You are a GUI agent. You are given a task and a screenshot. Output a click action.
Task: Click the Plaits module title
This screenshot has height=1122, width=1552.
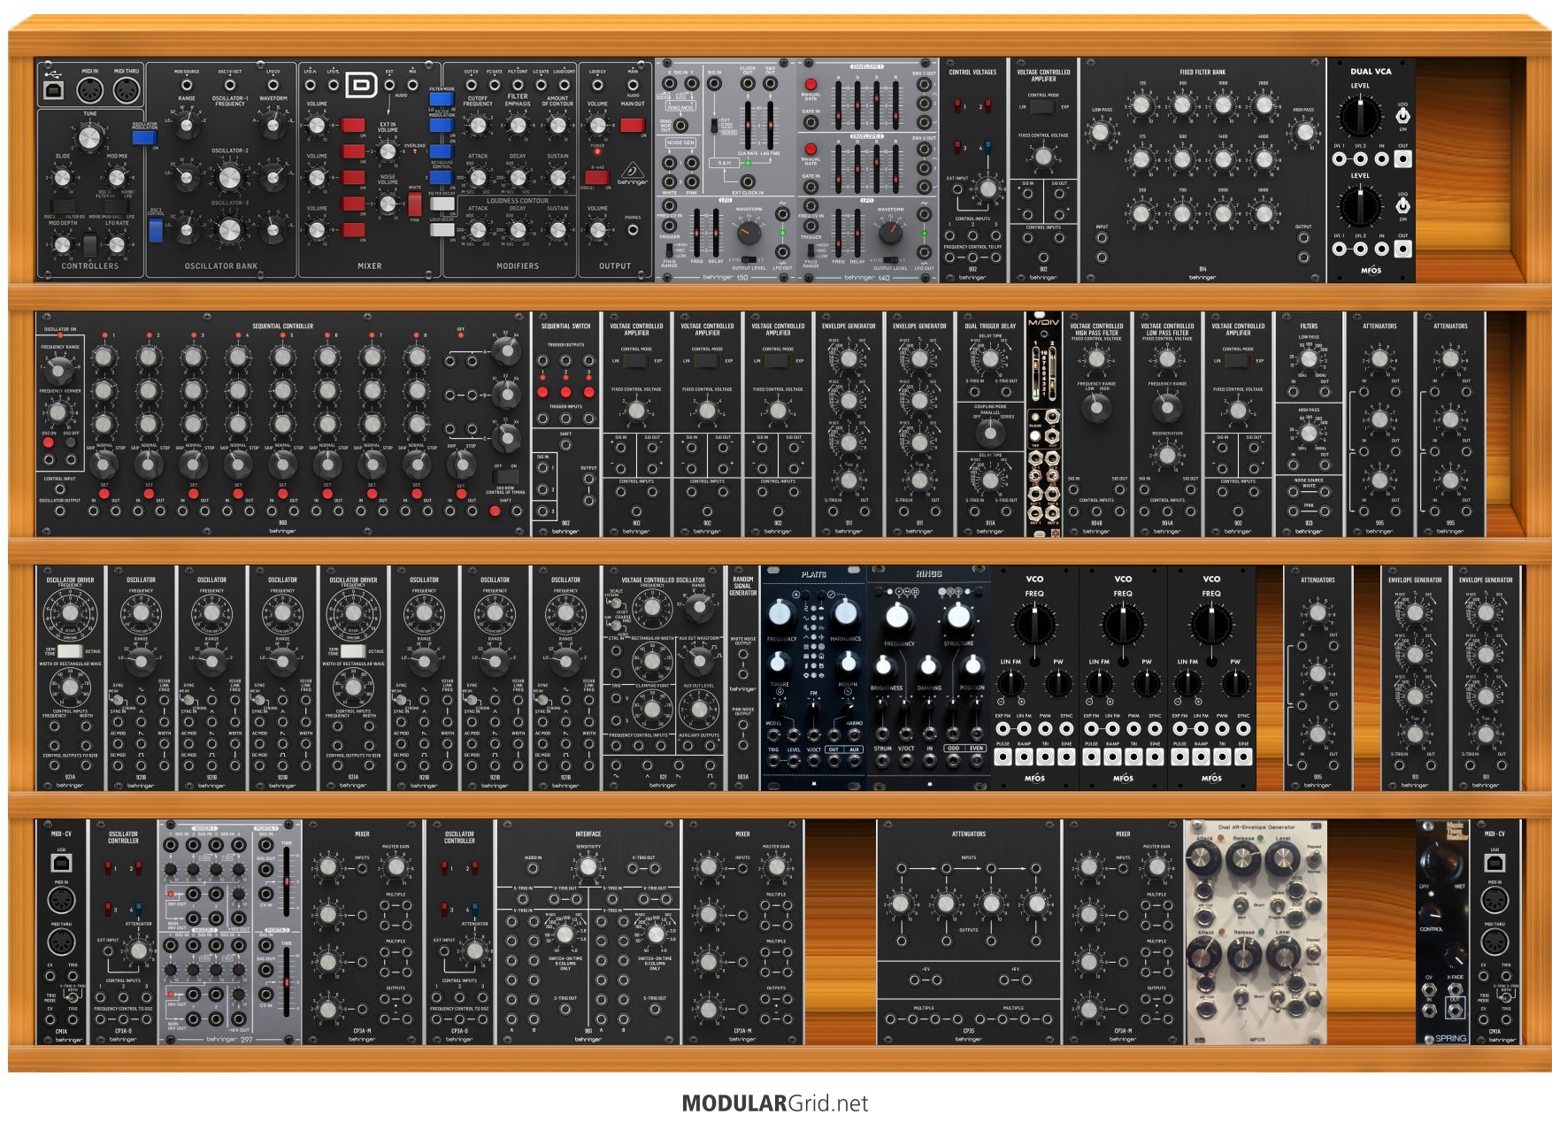(813, 574)
